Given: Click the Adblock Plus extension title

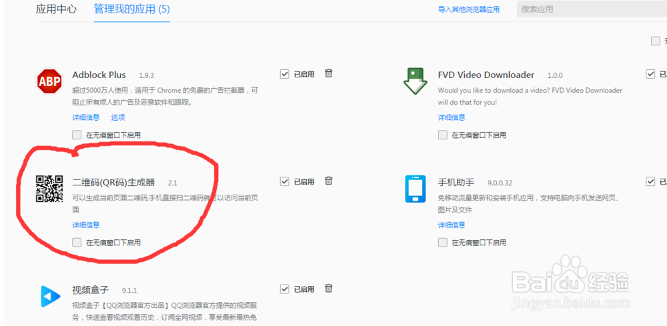Looking at the screenshot, I should click(99, 75).
